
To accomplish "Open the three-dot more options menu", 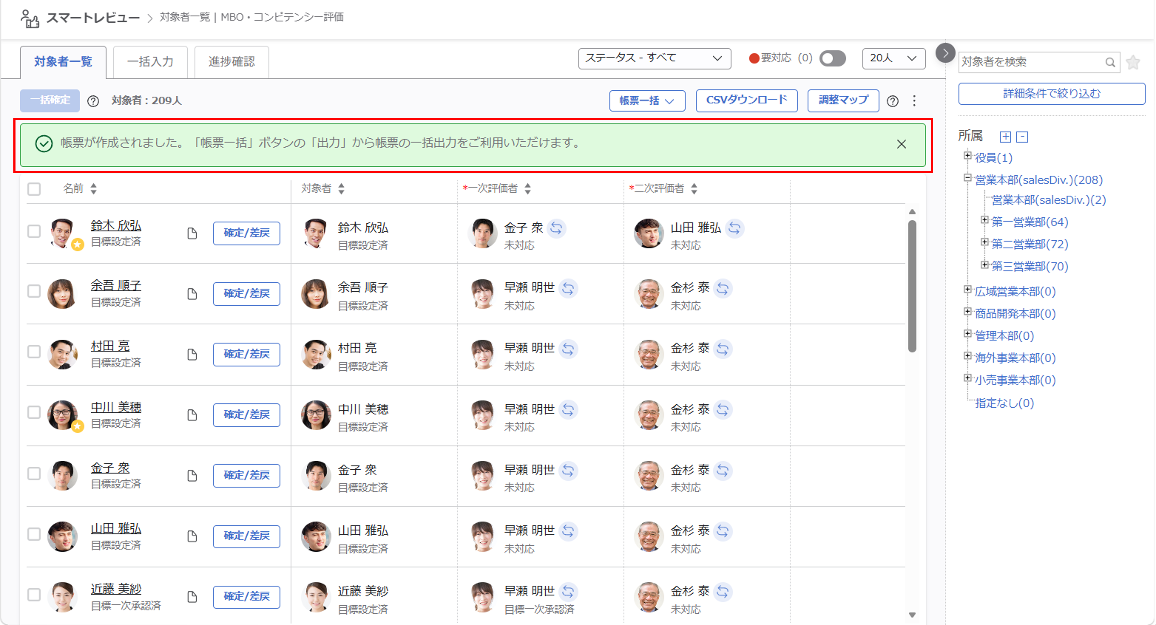I will tap(914, 101).
